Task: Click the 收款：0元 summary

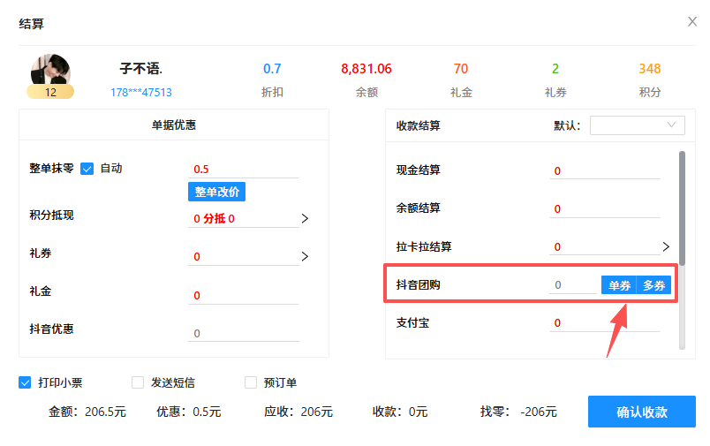Action: [400, 412]
